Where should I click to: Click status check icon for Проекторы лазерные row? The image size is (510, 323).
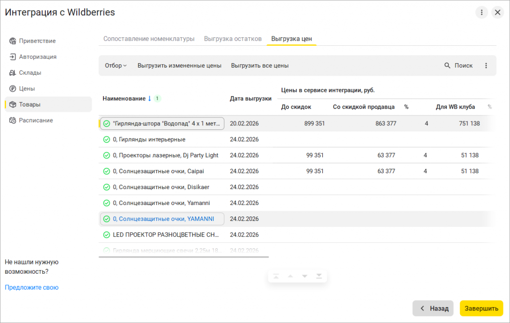[x=107, y=155]
